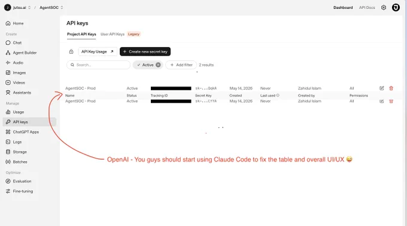Viewport: 407px width, 226px height.
Task: Switch to Project API Keys tab
Action: pyautogui.click(x=81, y=34)
